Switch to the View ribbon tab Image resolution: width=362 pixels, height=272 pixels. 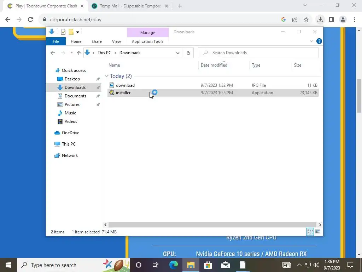[x=116, y=41]
